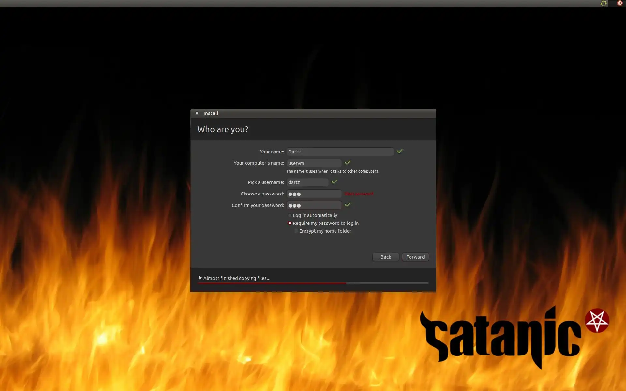
Task: Focus the Your name text field
Action: [340, 152]
